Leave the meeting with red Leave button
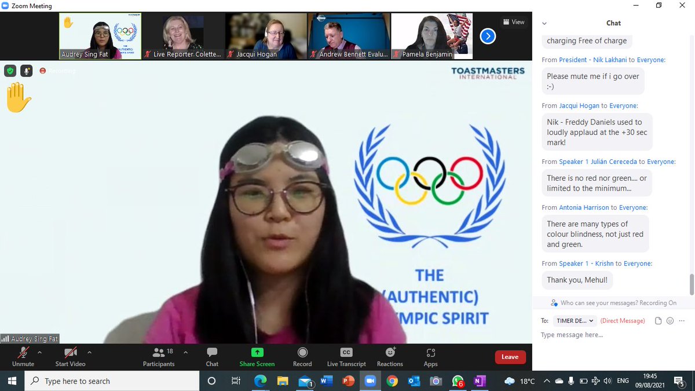 510,357
